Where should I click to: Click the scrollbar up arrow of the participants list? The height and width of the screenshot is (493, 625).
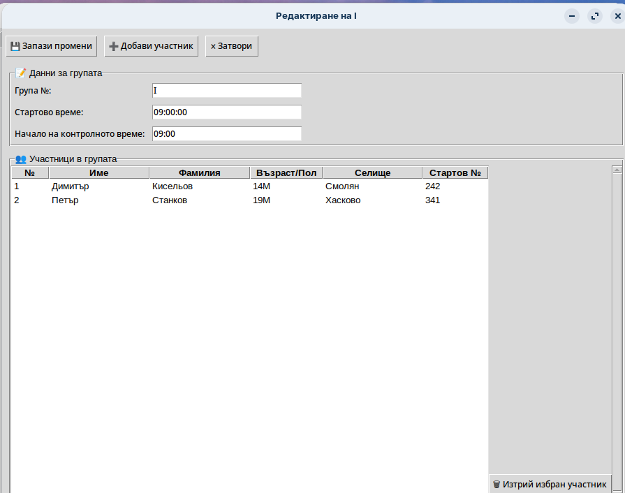[x=616, y=170]
